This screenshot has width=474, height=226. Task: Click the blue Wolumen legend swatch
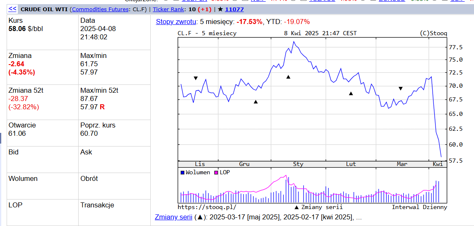(183, 173)
